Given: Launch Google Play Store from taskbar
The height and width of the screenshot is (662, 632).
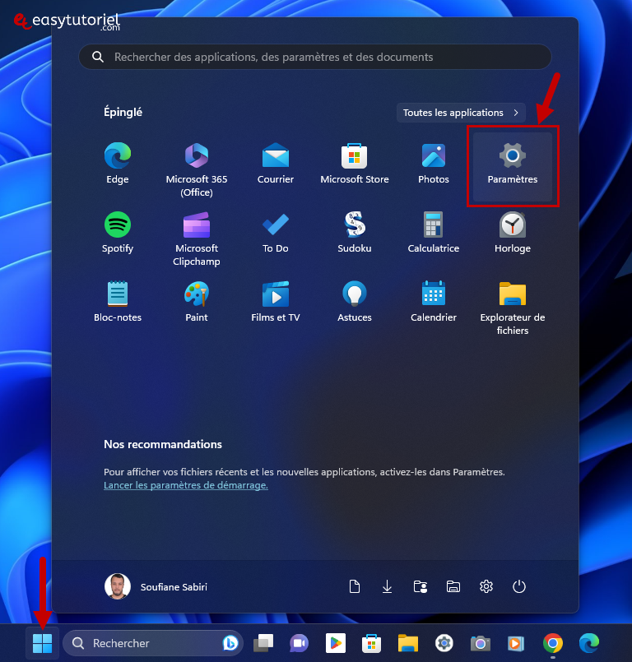Looking at the screenshot, I should (x=336, y=643).
